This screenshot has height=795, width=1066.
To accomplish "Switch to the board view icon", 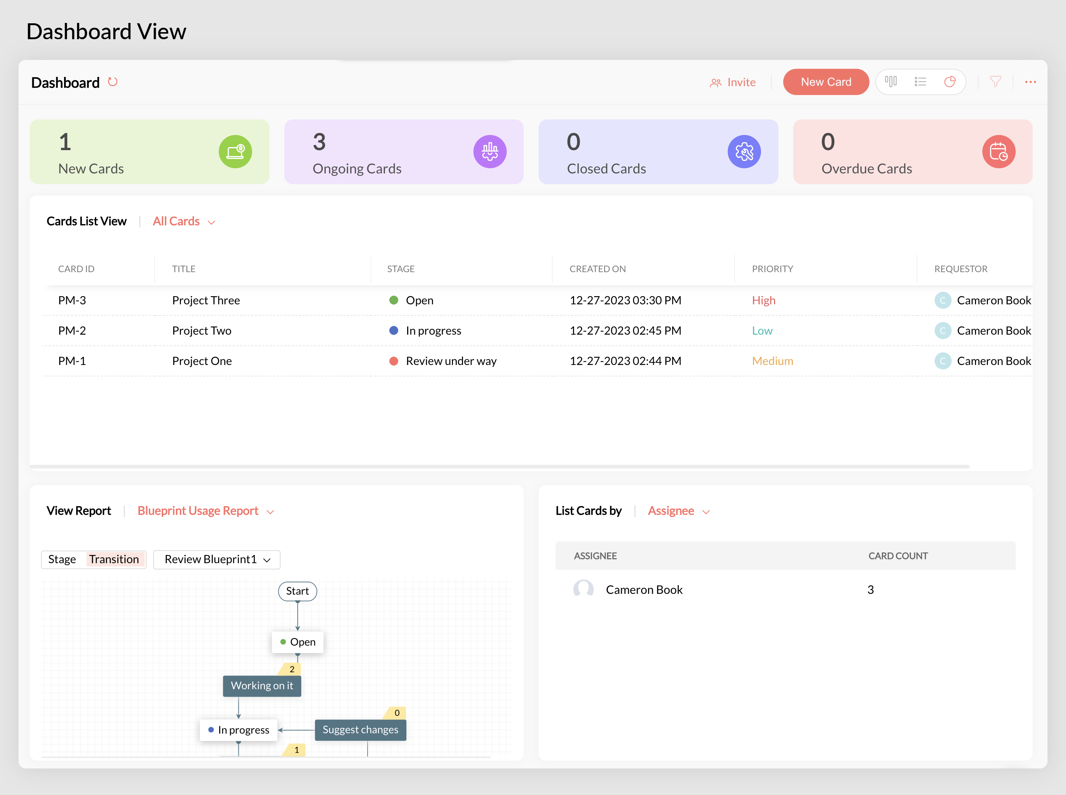I will [x=891, y=82].
